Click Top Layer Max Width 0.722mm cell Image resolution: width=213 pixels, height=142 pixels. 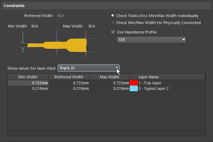point(109,83)
